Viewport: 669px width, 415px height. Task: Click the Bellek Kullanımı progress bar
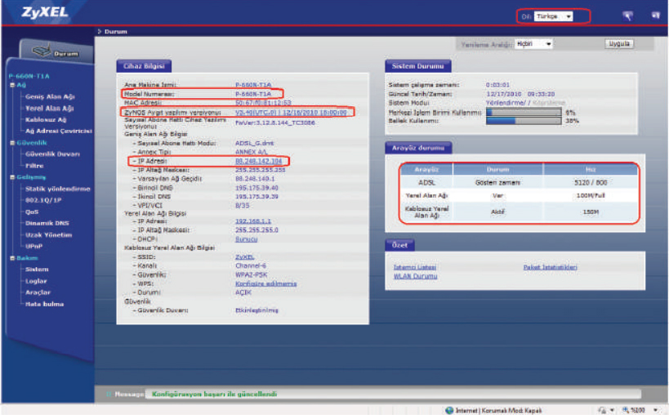[523, 121]
